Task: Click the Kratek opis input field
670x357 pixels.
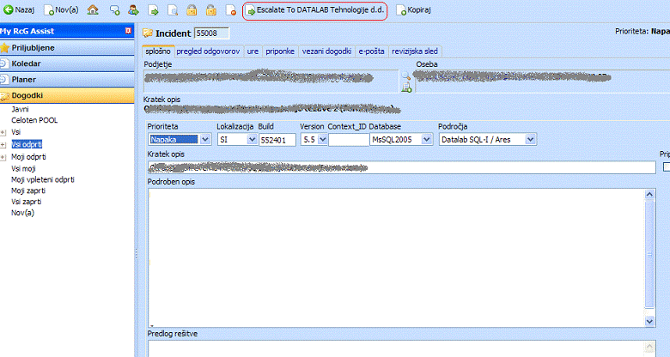Action: [x=402, y=167]
